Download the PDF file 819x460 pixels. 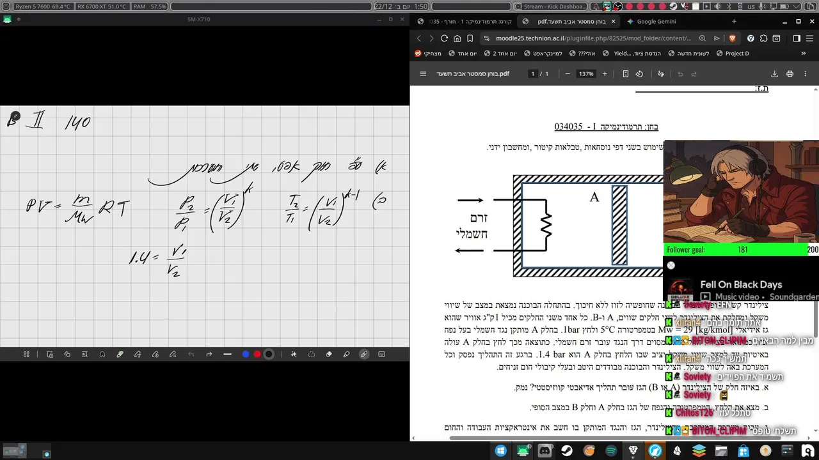[774, 74]
